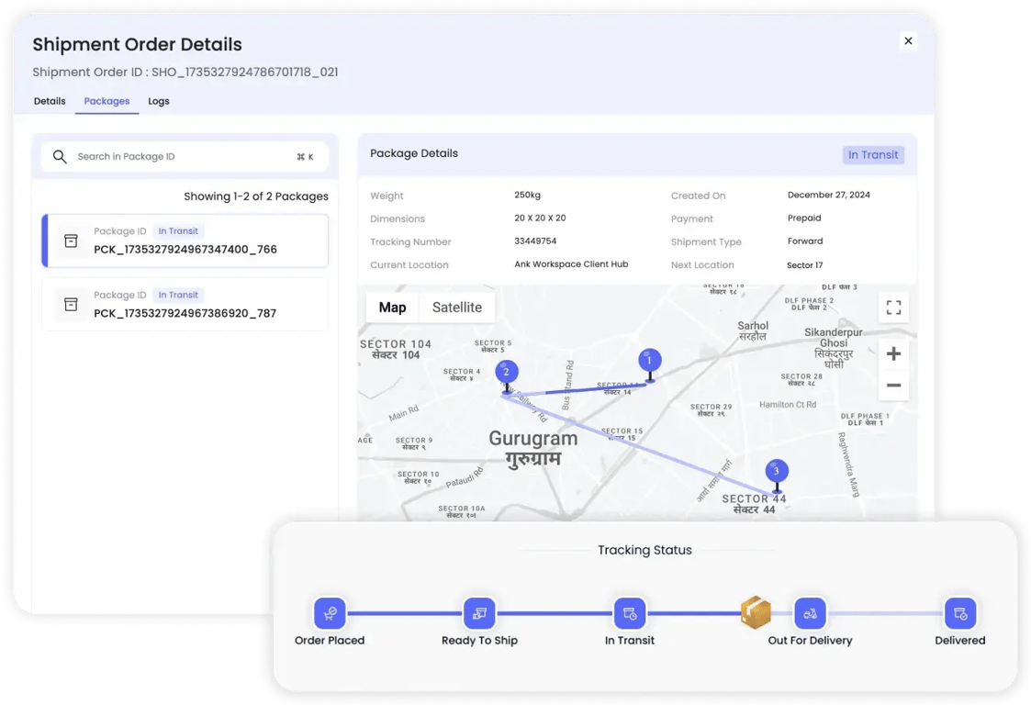Viewport: 1031px width, 705px height.
Task: Select package PCK_1735327924967386920_787
Action: pos(185,304)
